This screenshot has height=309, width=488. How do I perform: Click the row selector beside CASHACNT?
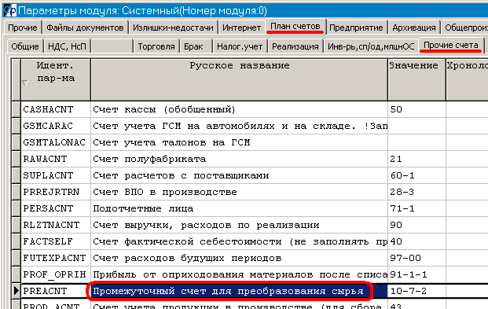point(16,109)
